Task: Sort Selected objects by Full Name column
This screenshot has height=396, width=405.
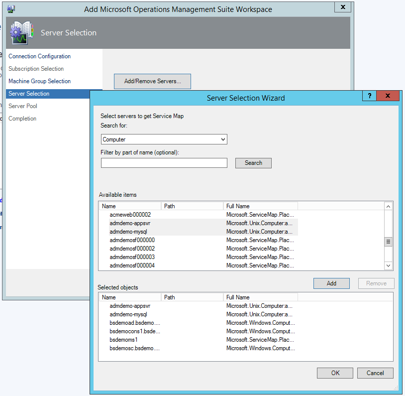Action: coord(261,297)
